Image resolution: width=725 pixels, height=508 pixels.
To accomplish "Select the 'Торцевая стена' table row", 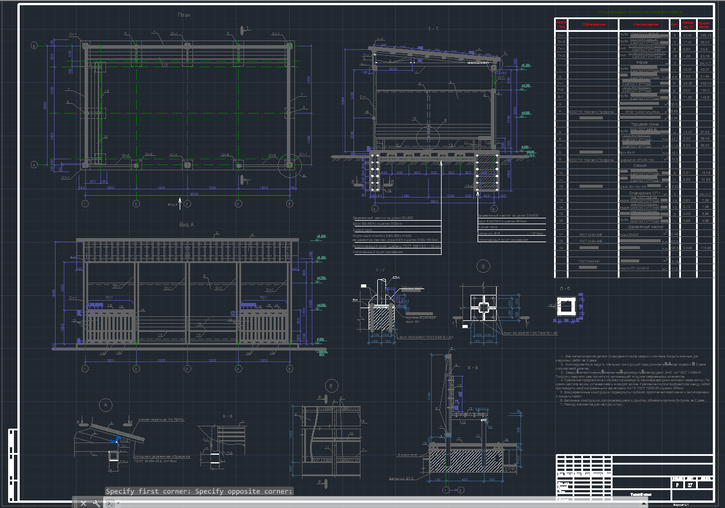I will 644,125.
